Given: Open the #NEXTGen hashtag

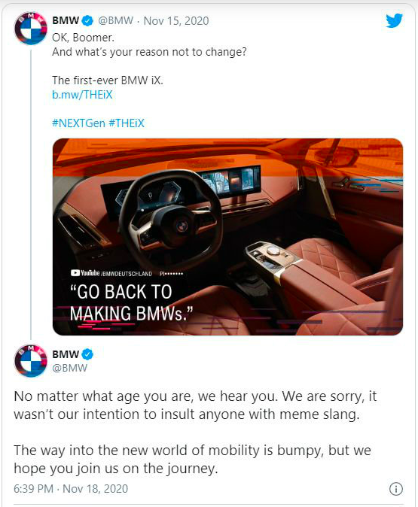Looking at the screenshot, I should [x=78, y=123].
